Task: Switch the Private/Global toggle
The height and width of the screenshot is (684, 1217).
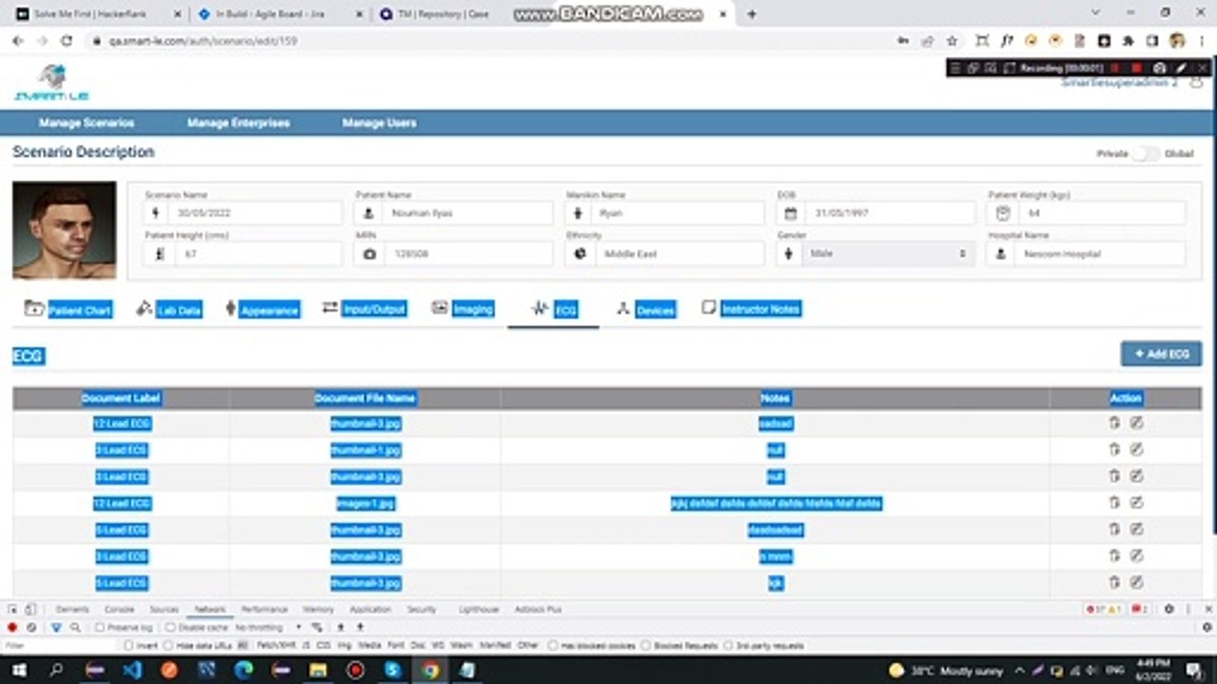Action: click(x=1145, y=154)
